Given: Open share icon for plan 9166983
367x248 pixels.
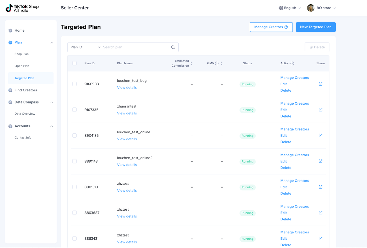Looking at the screenshot, I should pyautogui.click(x=321, y=84).
